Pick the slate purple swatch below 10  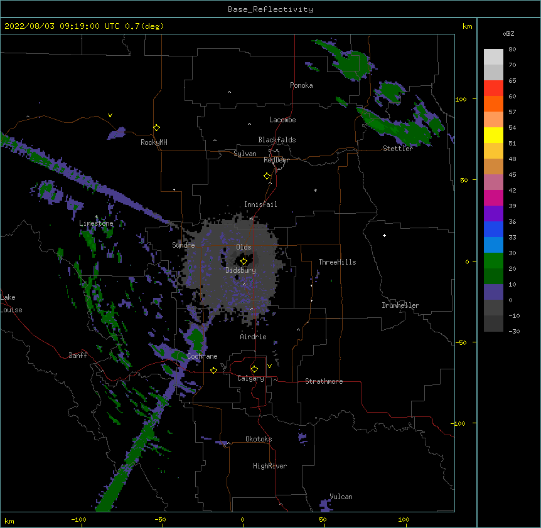493,292
